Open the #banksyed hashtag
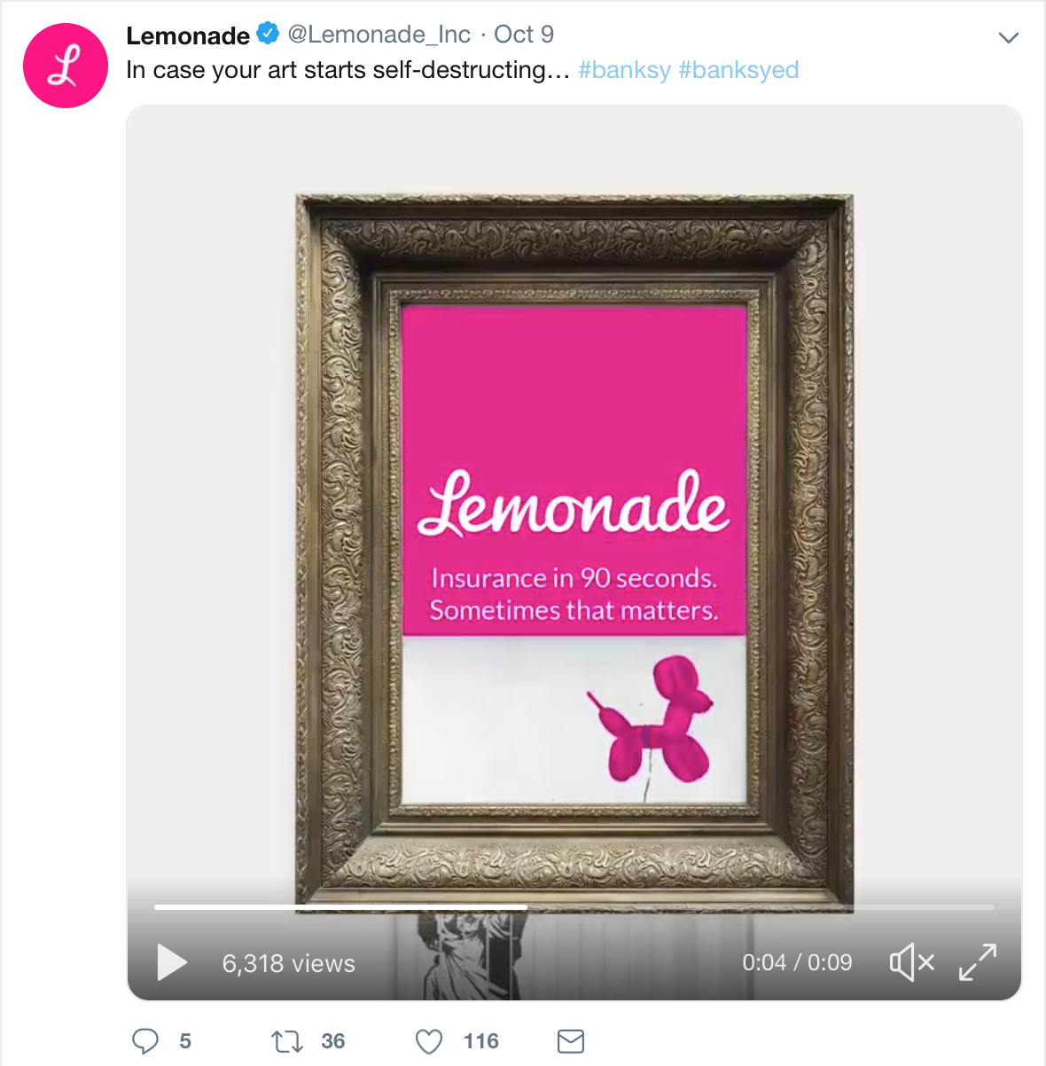Viewport: 1046px width, 1066px height. pyautogui.click(x=738, y=70)
